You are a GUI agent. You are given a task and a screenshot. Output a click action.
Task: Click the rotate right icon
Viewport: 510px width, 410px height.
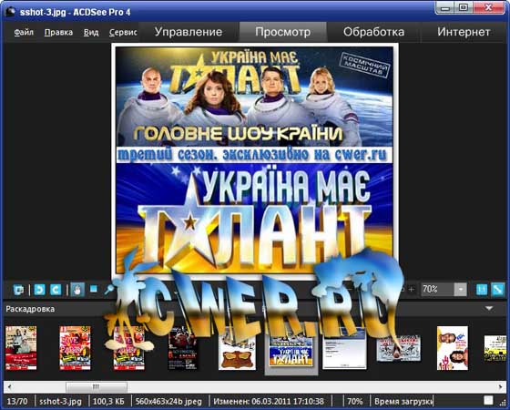56,290
